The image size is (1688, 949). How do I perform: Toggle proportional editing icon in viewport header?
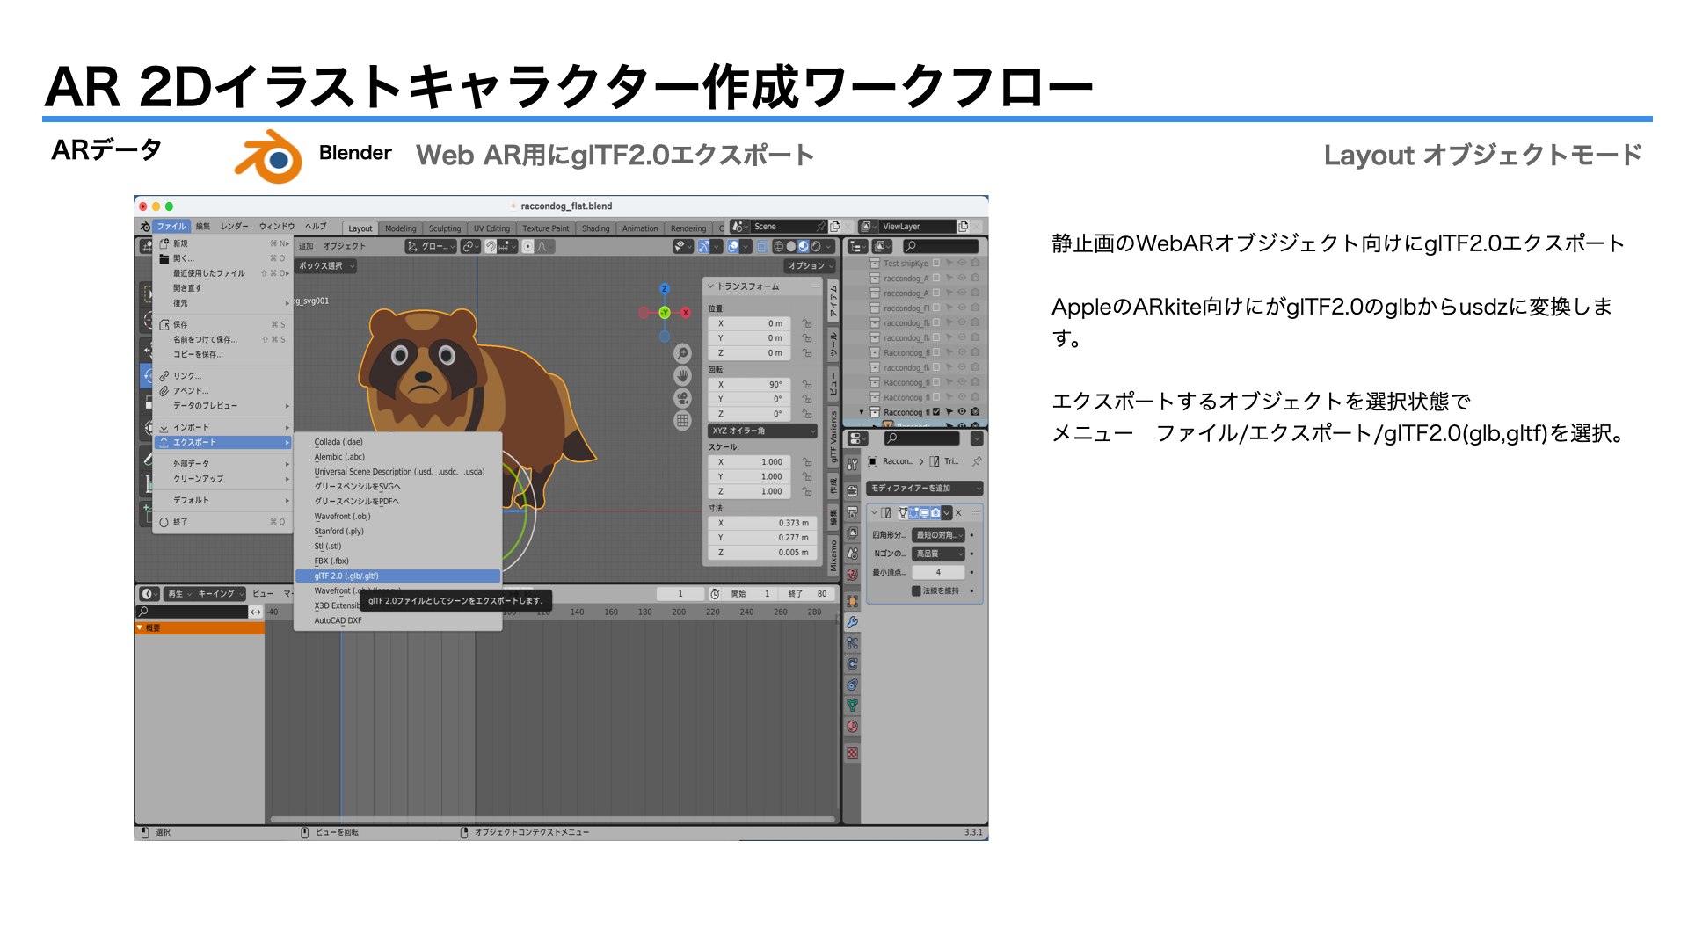tap(527, 247)
